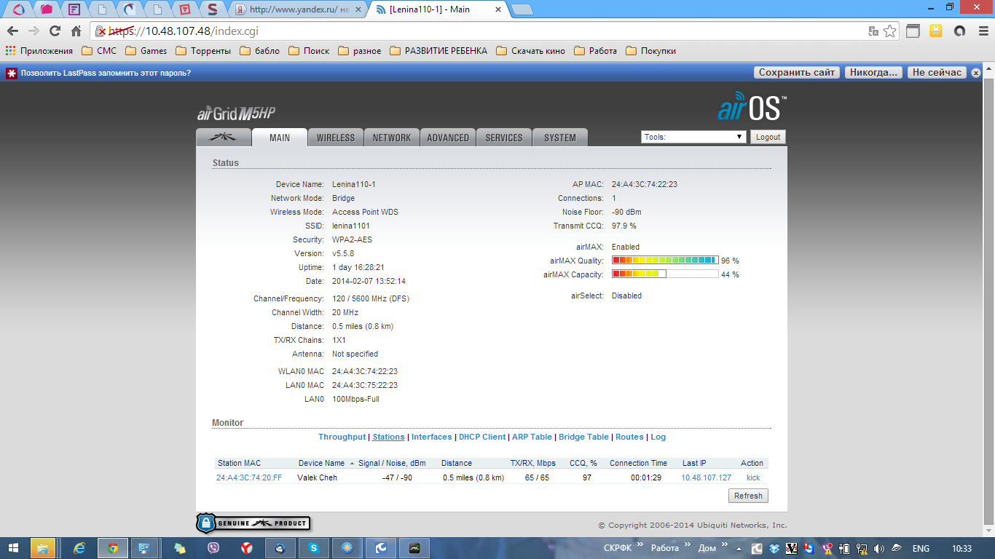Click the home icon in browser toolbar
Viewport: 995px width, 559px height.
click(x=76, y=31)
